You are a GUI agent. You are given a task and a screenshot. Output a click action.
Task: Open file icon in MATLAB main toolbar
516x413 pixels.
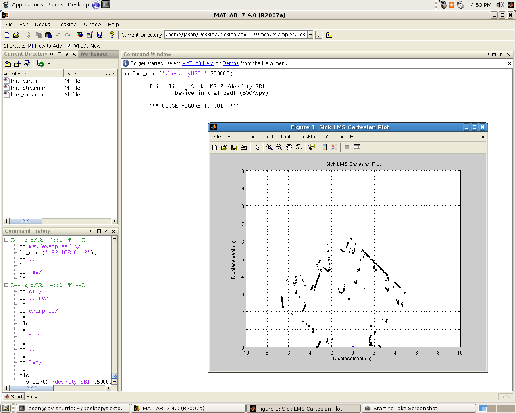pos(17,35)
